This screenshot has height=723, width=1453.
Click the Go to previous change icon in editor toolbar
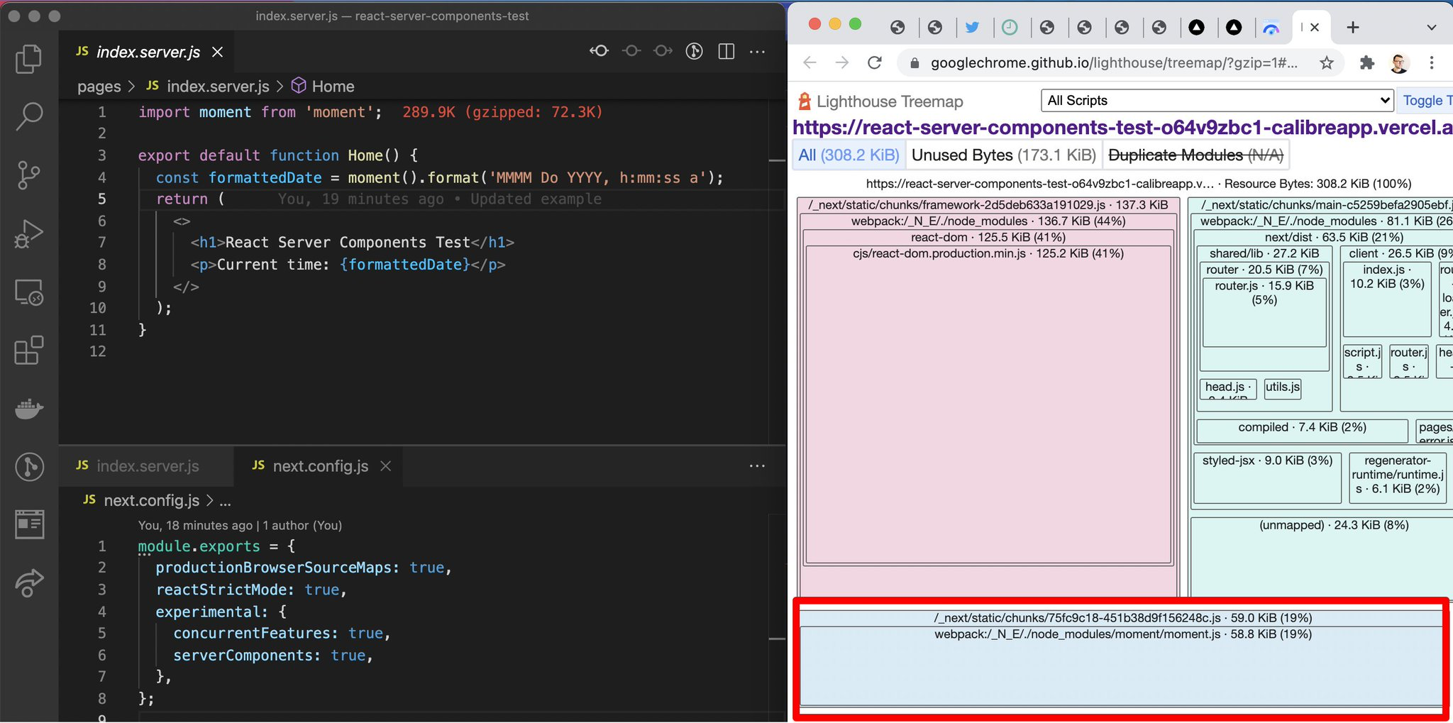click(x=600, y=51)
